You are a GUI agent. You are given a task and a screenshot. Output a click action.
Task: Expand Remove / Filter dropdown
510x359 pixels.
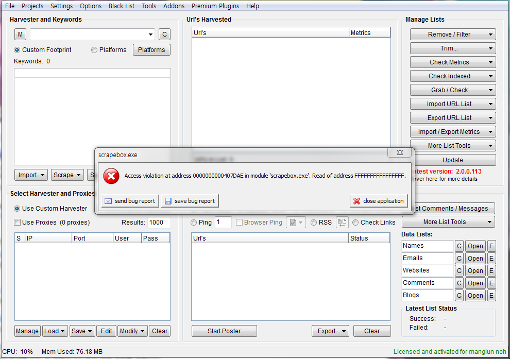tap(453, 35)
